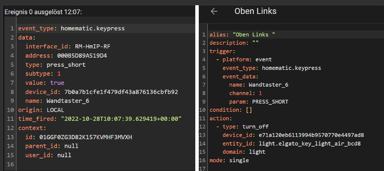Viewport: 384px width, 171px height.
Task: Click the 'channel: 1' line in the trigger
Action: [x=246, y=93]
